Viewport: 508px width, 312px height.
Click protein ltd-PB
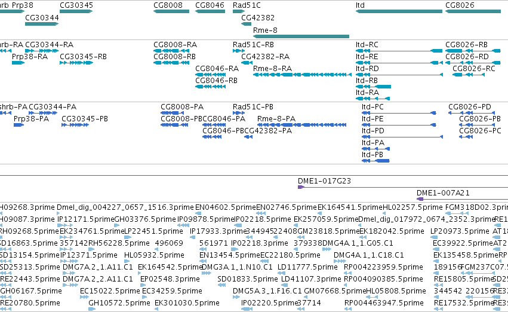point(375,161)
